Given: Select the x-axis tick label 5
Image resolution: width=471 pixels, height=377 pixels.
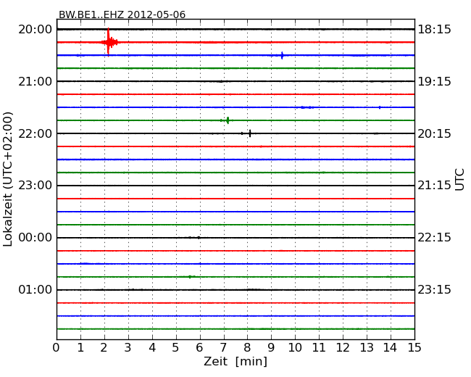Looking at the screenshot, I should [176, 347].
